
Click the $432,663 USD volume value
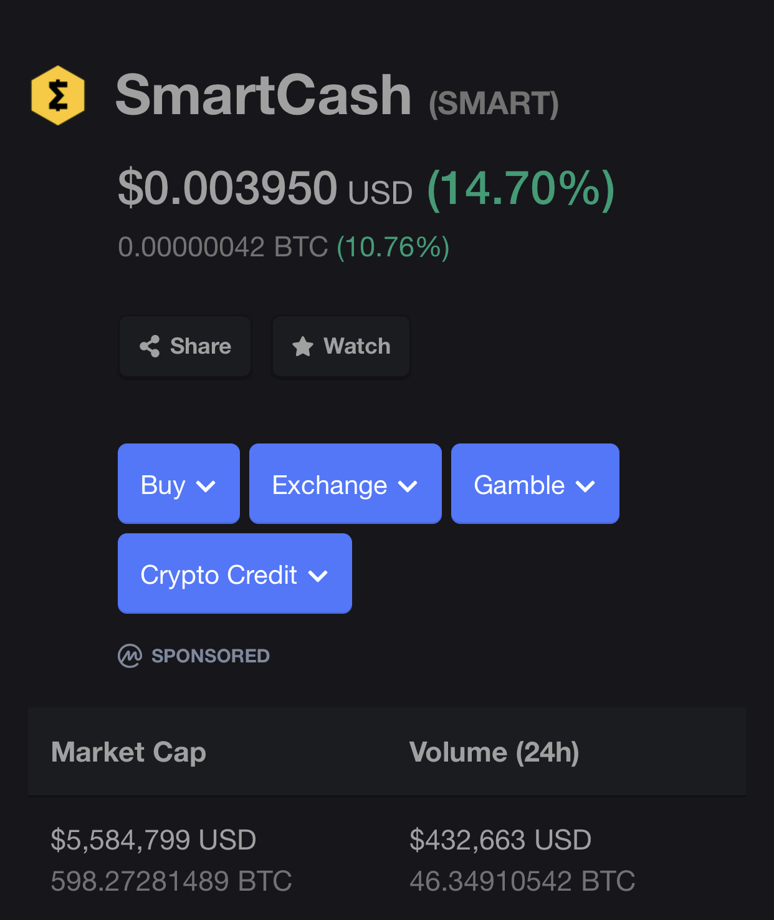tap(500, 840)
